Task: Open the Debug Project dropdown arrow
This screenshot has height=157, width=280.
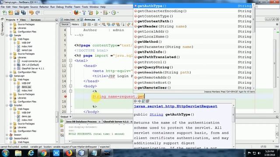Action: 109,13
